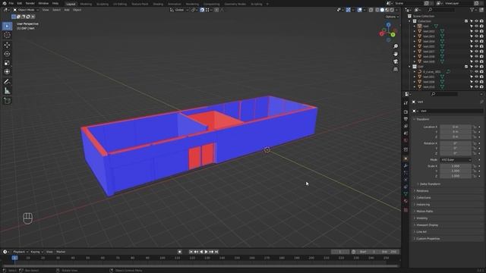Open the viewport Object menu
Screen dimensions: 486x273
77,10
